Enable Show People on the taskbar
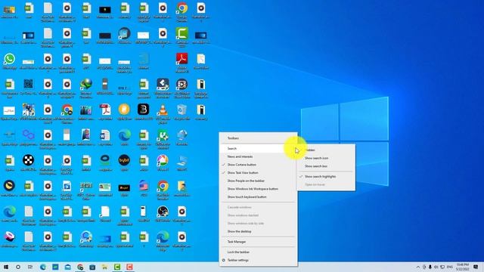484x272 pixels. coord(258,181)
